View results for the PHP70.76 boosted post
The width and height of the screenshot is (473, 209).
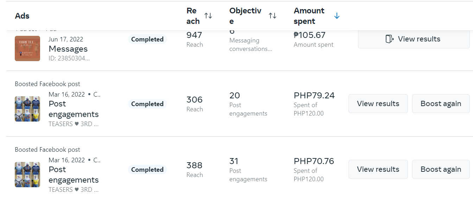[x=378, y=169]
